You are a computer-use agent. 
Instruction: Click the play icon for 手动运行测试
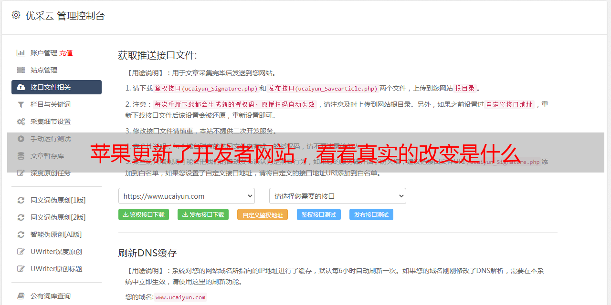coord(21,139)
